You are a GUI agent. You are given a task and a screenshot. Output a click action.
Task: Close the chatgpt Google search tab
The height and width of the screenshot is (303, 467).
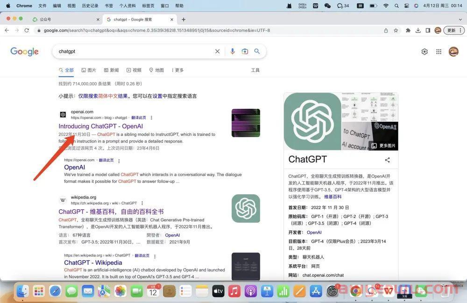point(172,19)
